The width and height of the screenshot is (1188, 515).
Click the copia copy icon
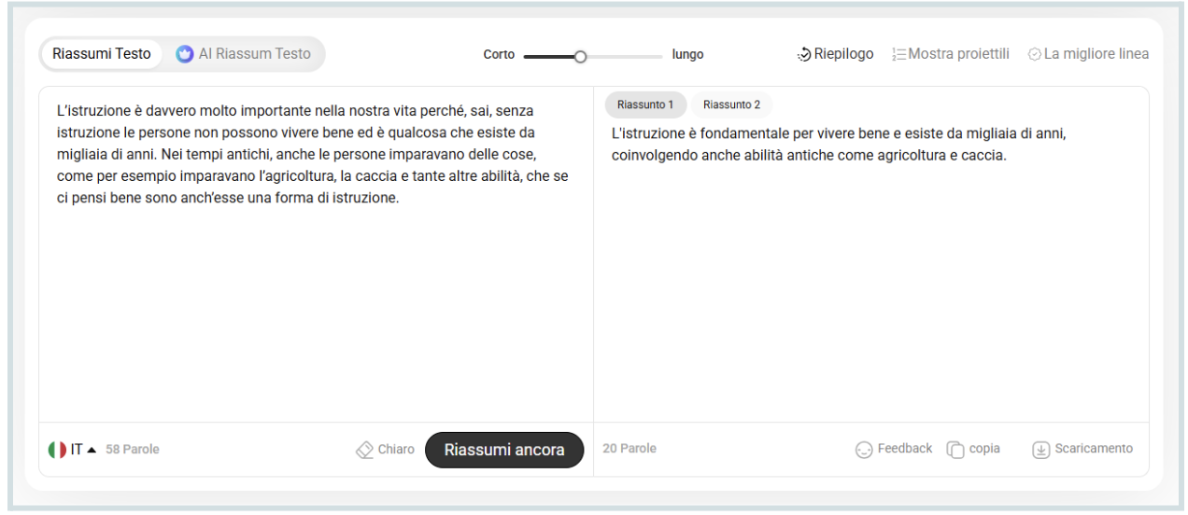coord(955,450)
